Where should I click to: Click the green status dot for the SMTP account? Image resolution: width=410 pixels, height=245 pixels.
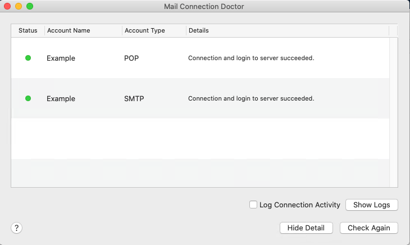pyautogui.click(x=28, y=98)
